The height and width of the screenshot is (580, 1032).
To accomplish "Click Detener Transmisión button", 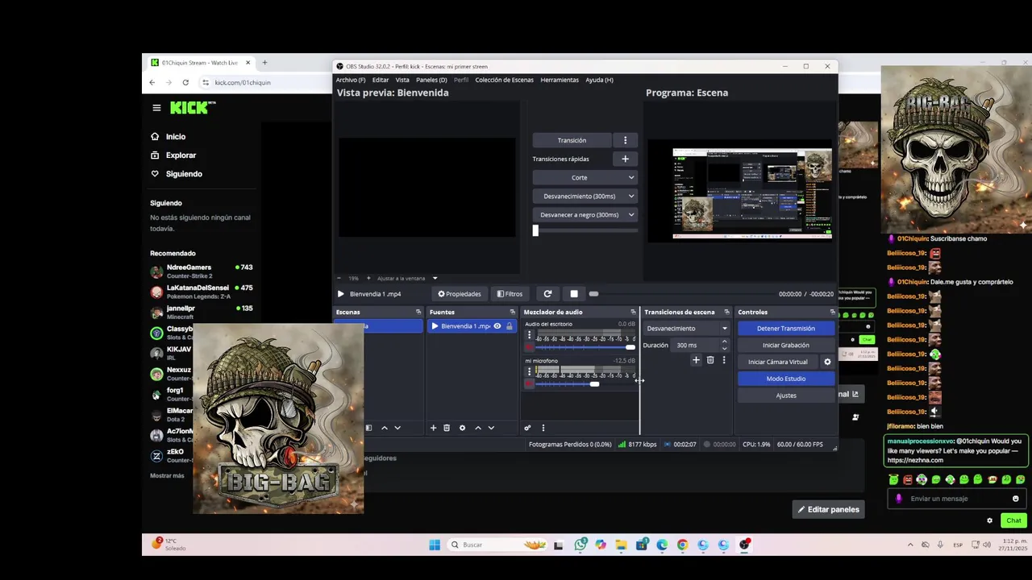I will pyautogui.click(x=786, y=329).
